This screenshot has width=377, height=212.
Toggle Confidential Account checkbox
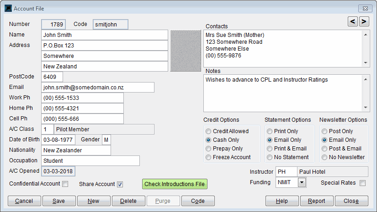(x=65, y=184)
